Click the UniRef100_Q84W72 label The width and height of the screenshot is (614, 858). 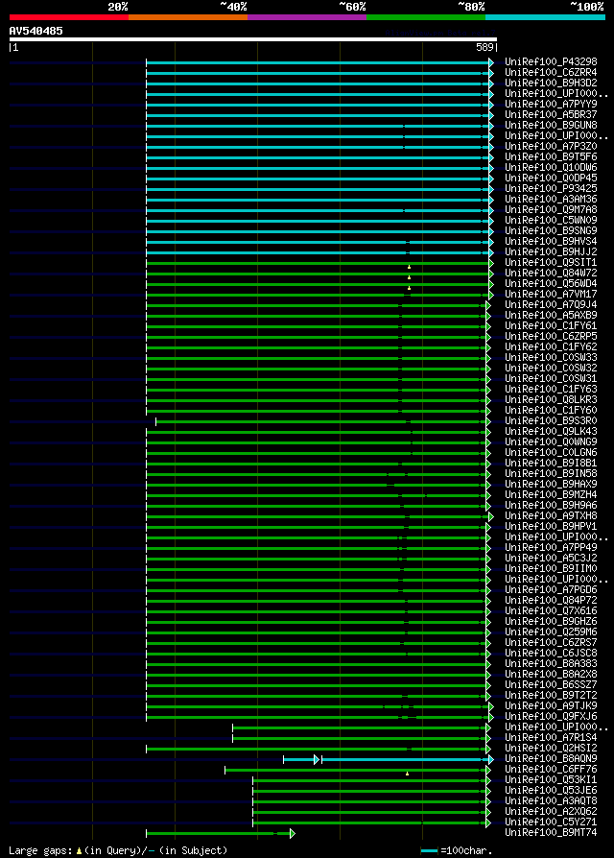[x=551, y=274]
